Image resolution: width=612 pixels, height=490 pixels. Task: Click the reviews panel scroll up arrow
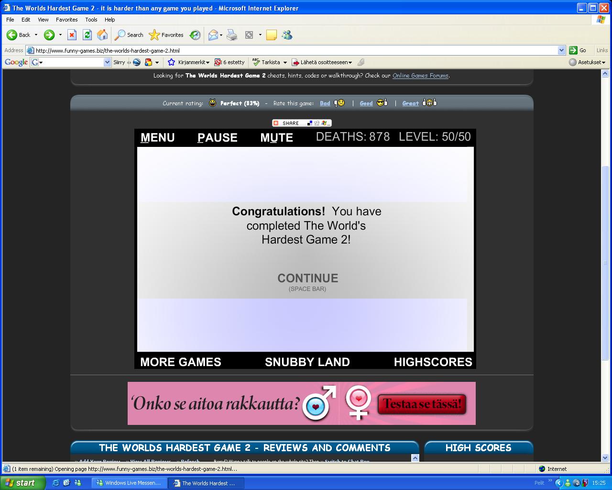(415, 458)
